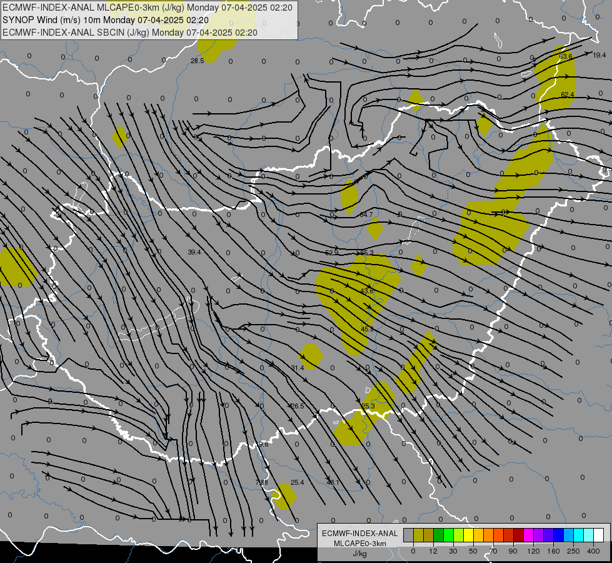This screenshot has height=563, width=612.
Task: Select the cyan swatch just above 250
Action: [x=579, y=535]
